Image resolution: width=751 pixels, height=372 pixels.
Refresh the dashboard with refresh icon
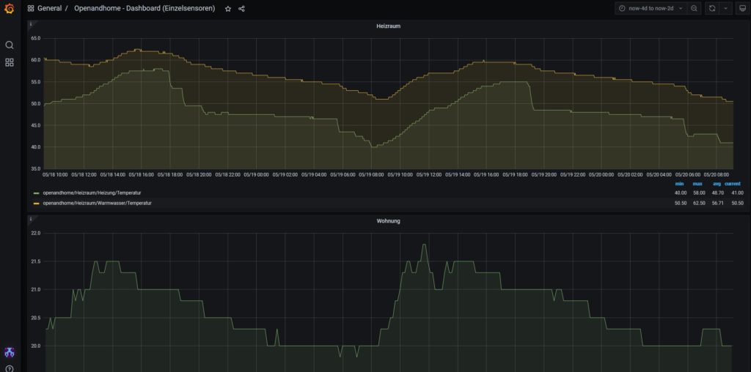point(712,9)
